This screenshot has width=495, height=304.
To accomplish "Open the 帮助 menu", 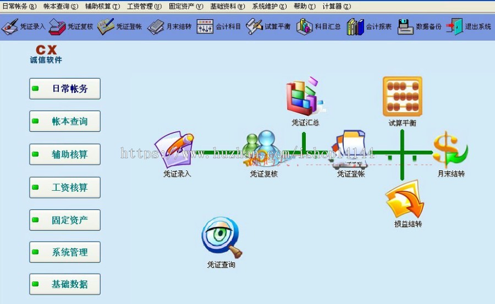I will (x=305, y=6).
